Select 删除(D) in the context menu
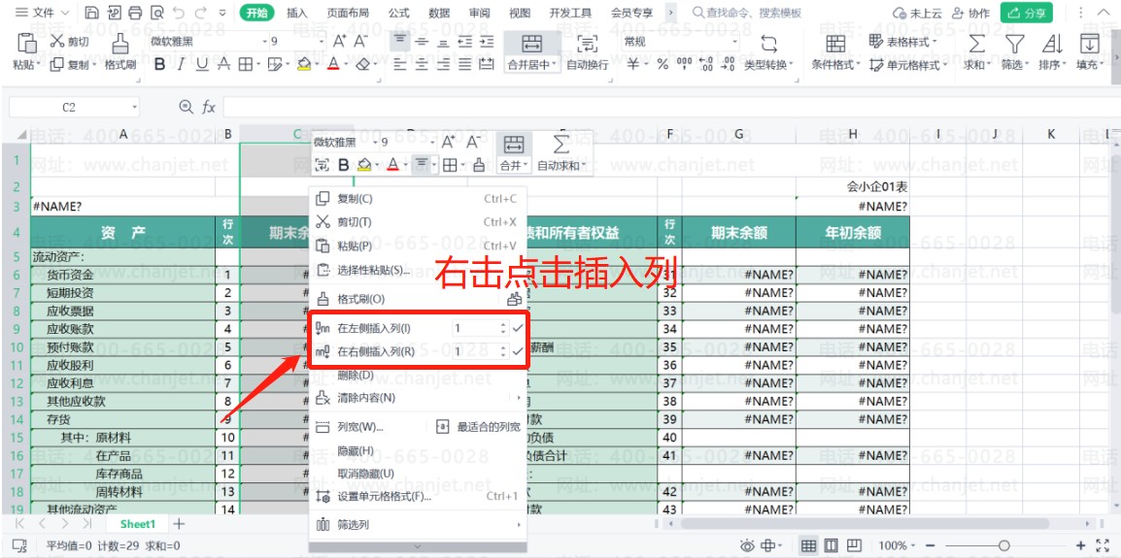This screenshot has height=558, width=1121. click(418, 376)
